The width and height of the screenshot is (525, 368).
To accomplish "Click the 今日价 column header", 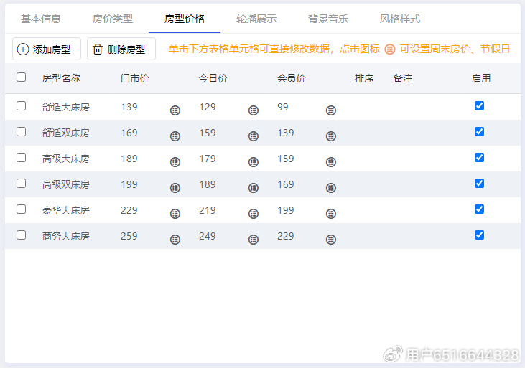I will (x=213, y=78).
